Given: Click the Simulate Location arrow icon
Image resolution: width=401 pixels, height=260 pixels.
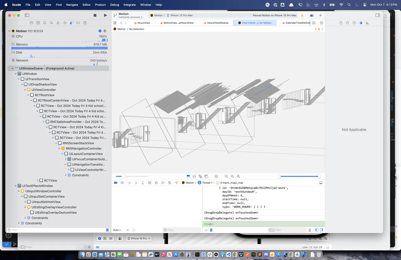Looking at the screenshot, I should pyautogui.click(x=176, y=183).
